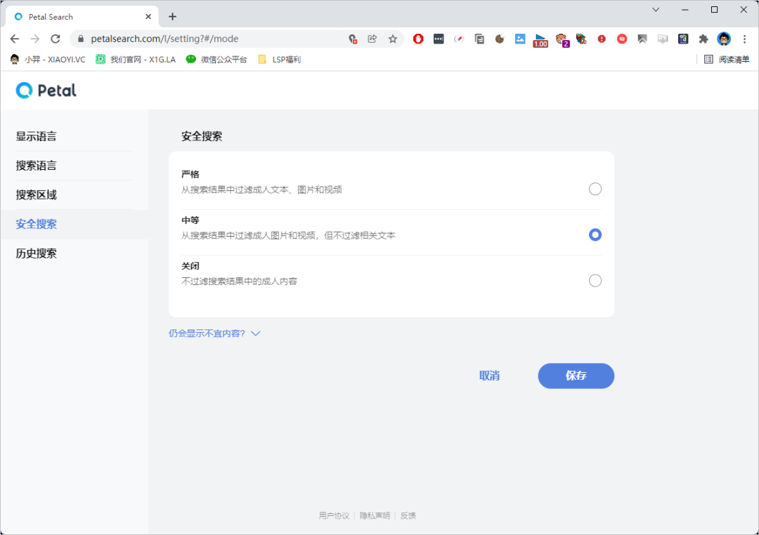Bookmark this page with the star icon
759x535 pixels.
393,39
